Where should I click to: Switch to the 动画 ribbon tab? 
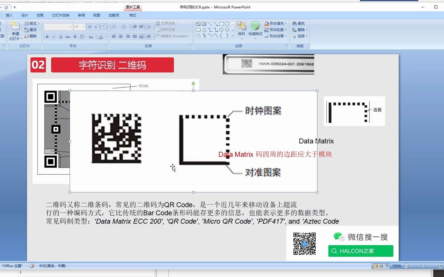(40, 15)
